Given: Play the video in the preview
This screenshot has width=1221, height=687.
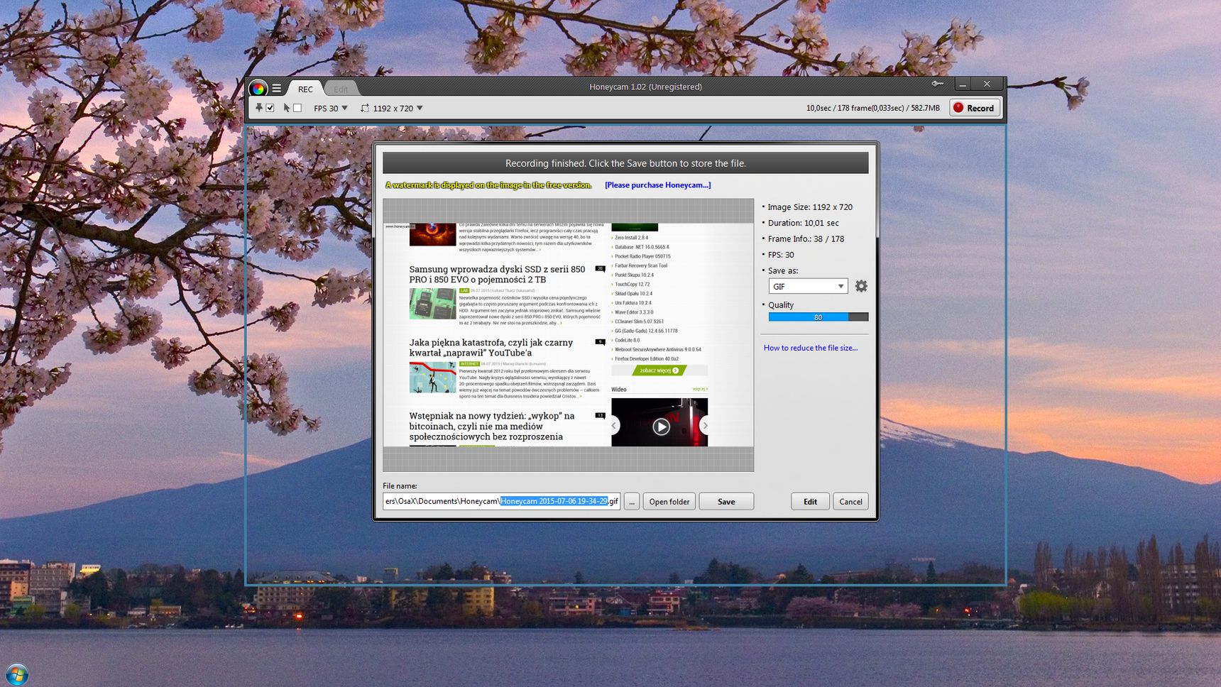Looking at the screenshot, I should 661,427.
